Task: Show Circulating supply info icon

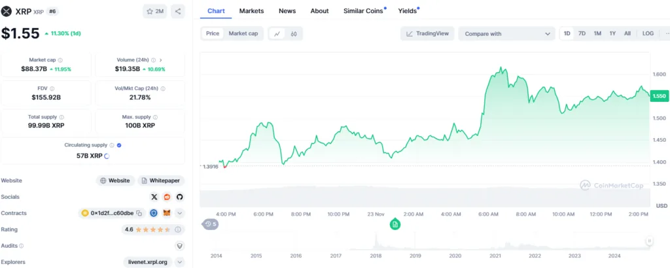Action: (x=112, y=145)
